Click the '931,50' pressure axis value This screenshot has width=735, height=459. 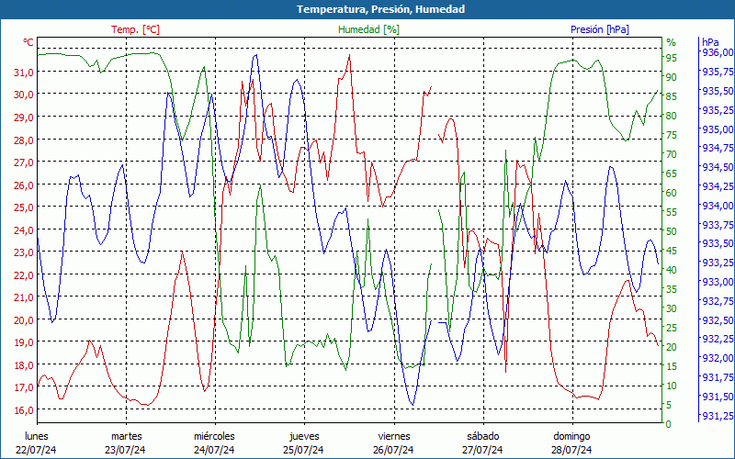pos(717,397)
